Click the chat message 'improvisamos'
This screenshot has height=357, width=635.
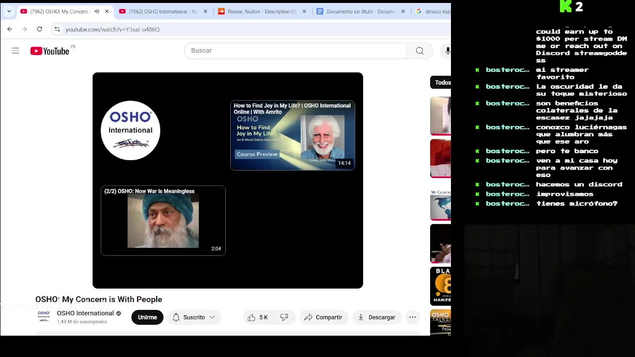tap(565, 194)
